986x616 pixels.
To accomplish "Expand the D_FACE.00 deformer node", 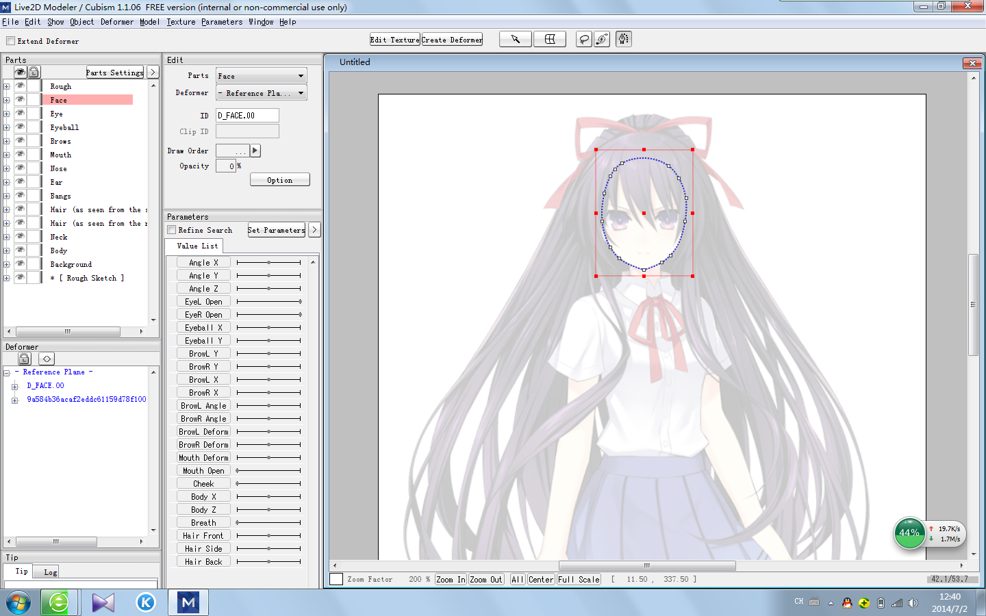I will (15, 386).
